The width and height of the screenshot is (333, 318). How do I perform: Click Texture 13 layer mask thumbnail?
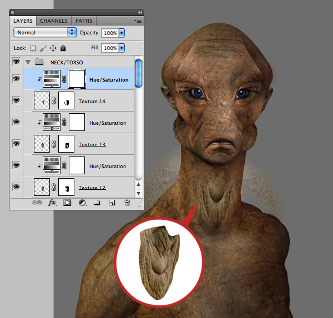tap(66, 144)
